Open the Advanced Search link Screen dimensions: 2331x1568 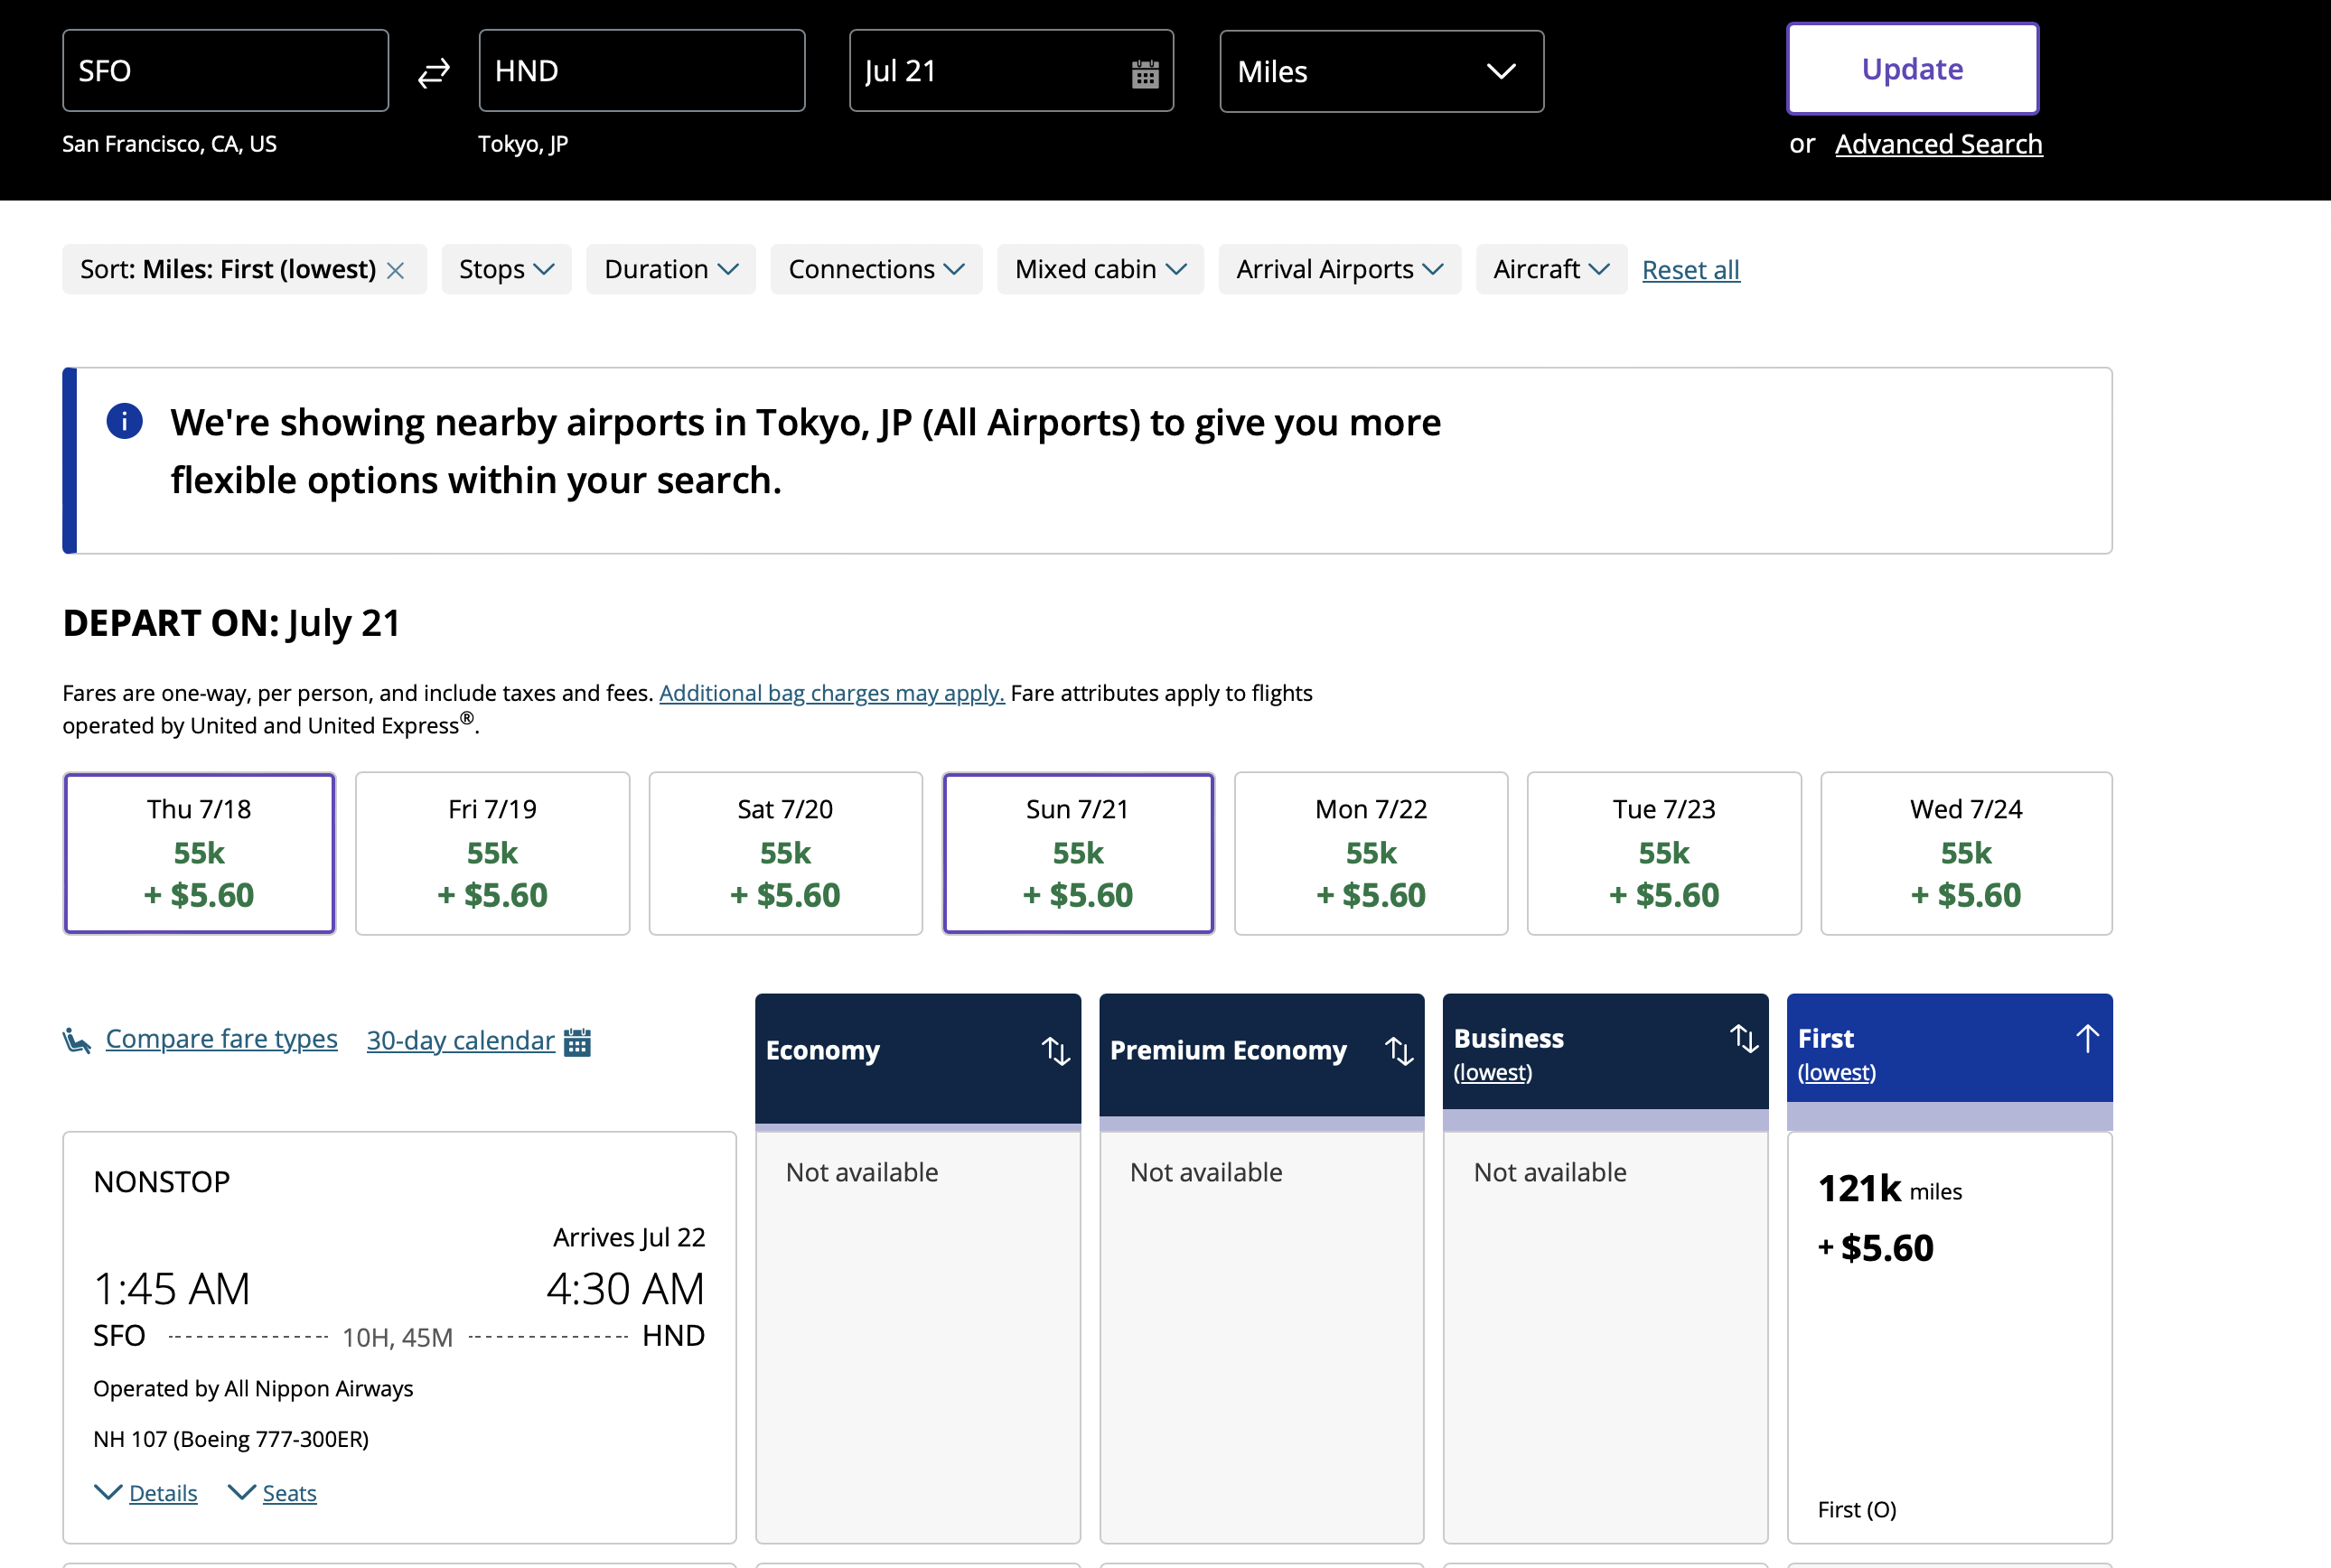coord(1938,144)
